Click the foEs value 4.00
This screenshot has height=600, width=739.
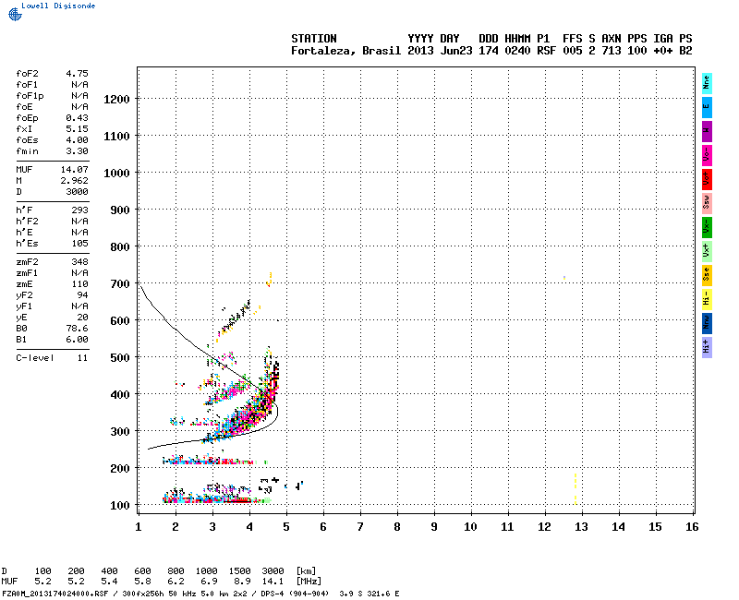pos(77,140)
